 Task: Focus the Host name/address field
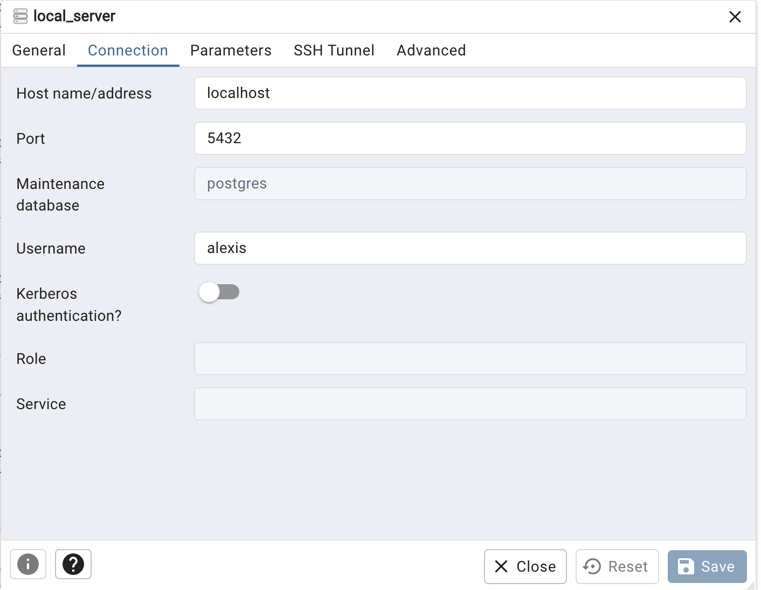(x=470, y=93)
